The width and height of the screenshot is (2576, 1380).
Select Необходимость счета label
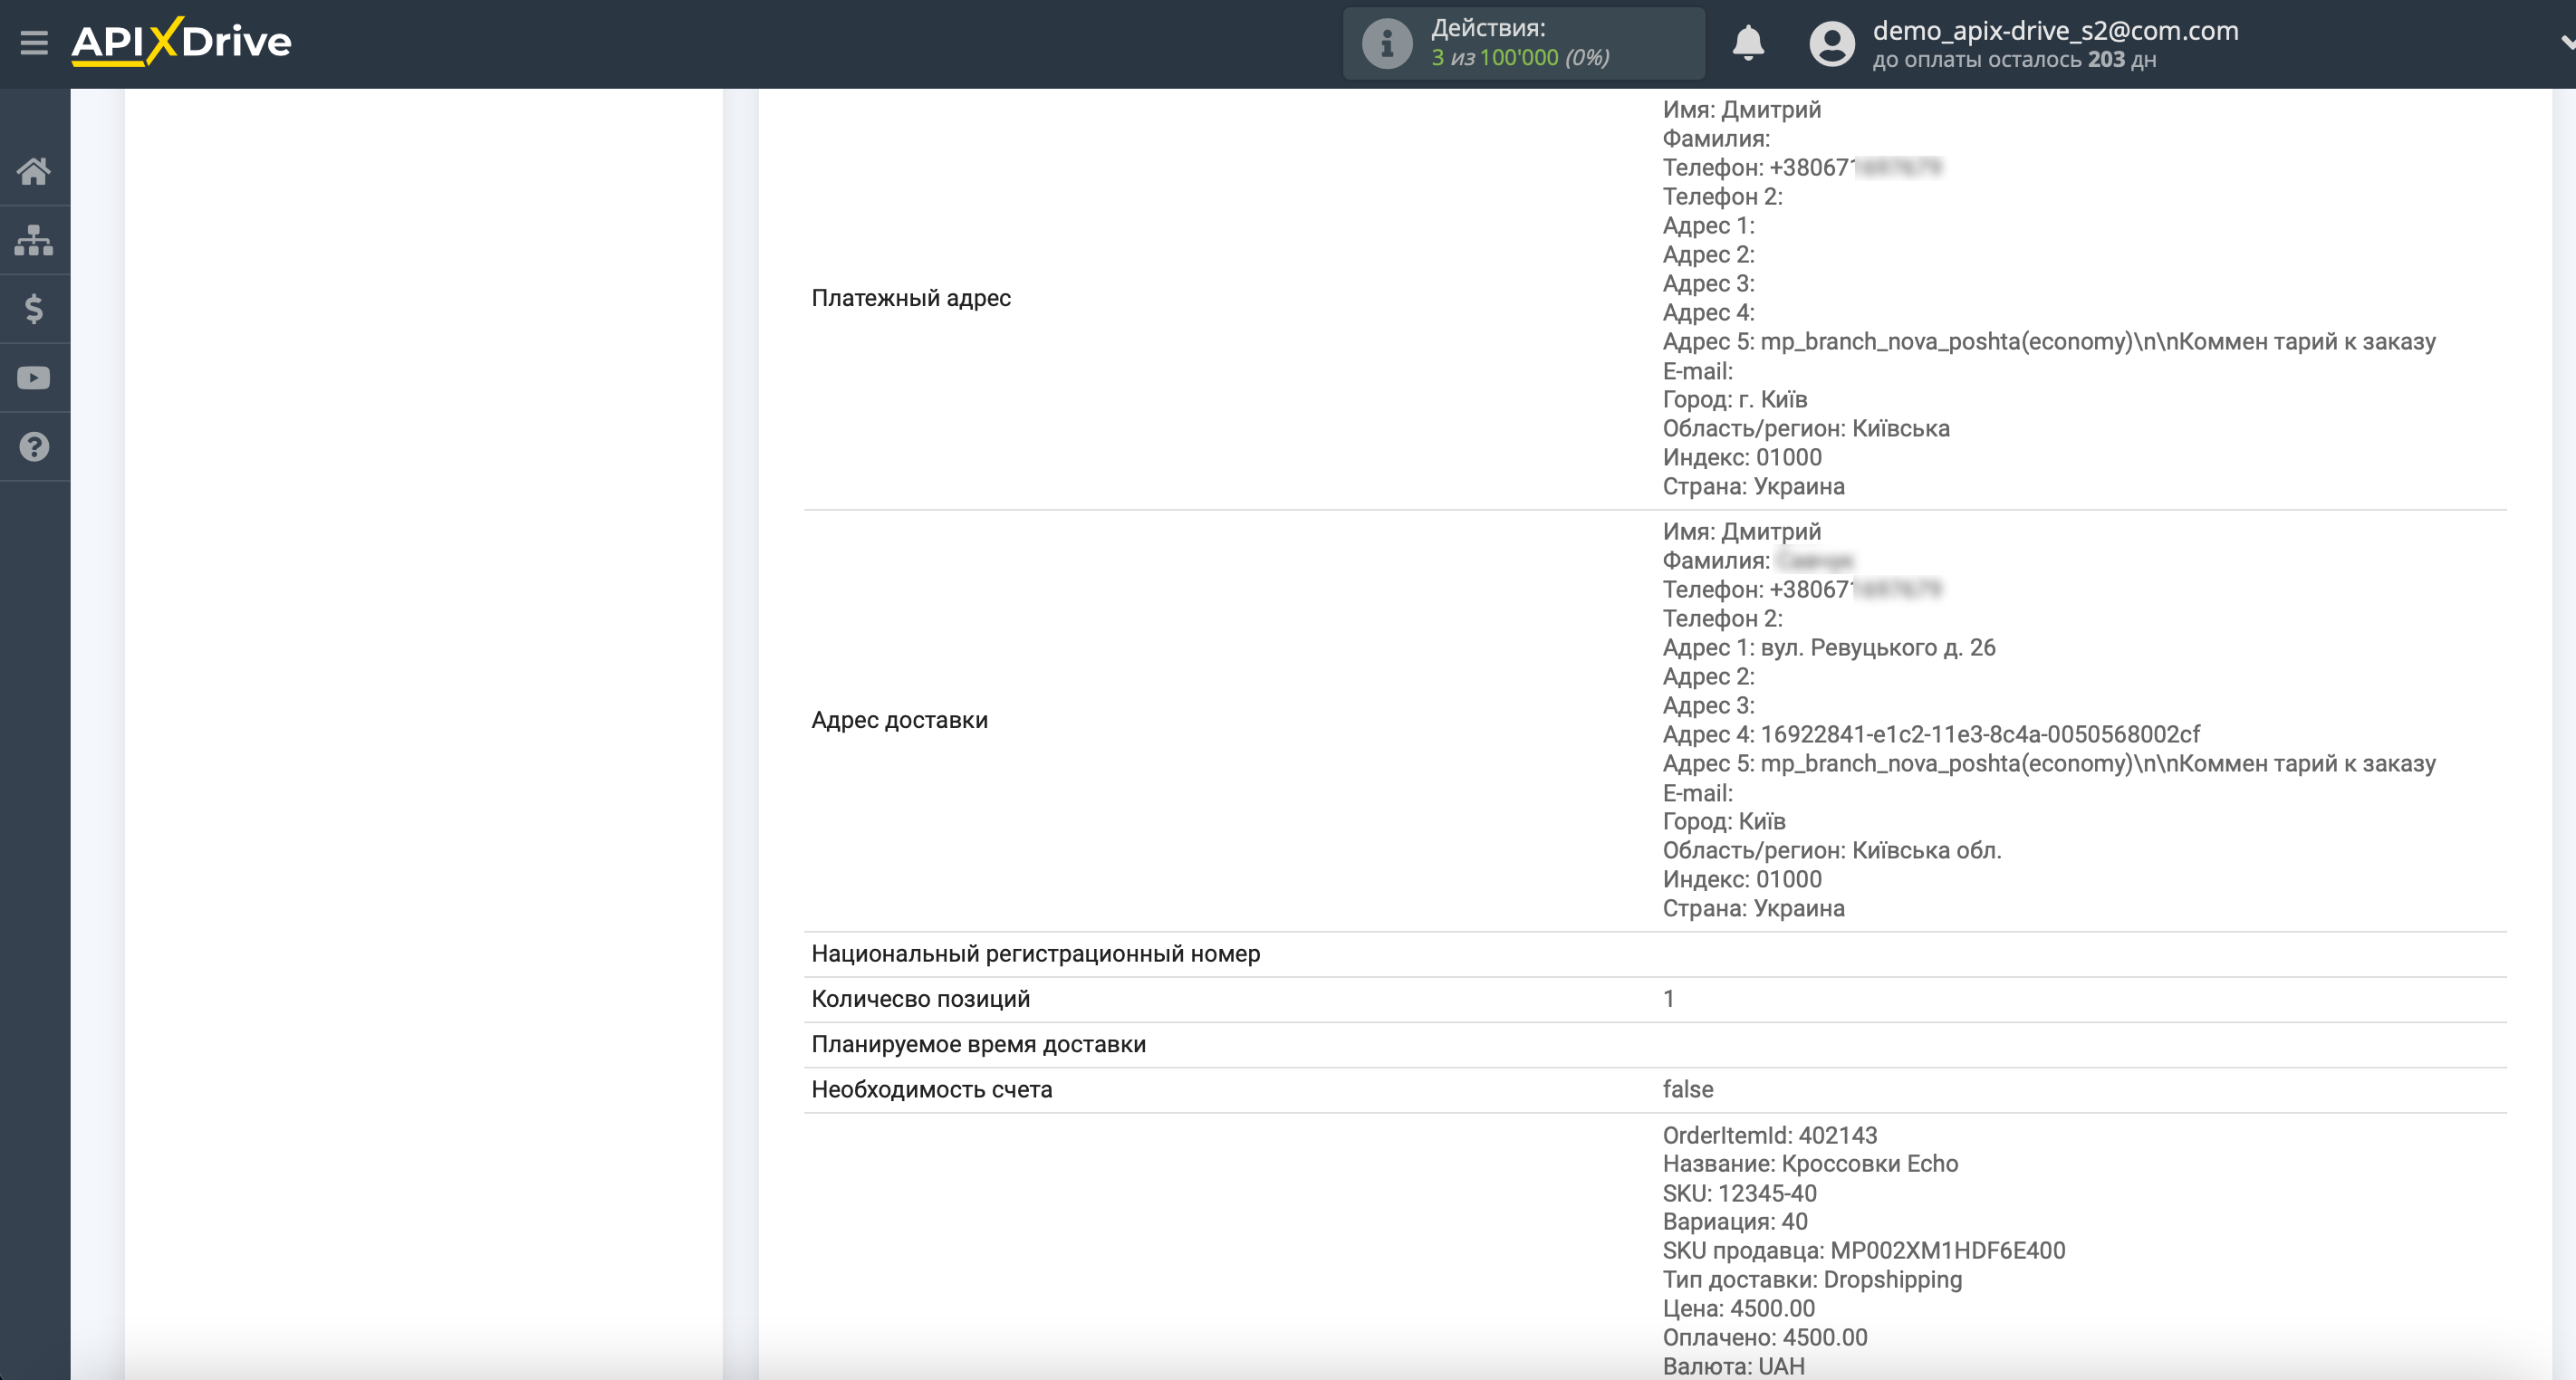pyautogui.click(x=931, y=1089)
